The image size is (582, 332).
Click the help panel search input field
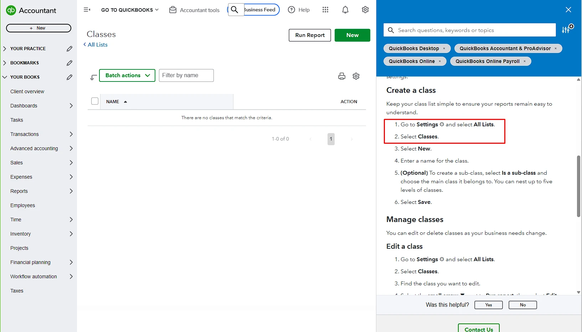tap(469, 30)
